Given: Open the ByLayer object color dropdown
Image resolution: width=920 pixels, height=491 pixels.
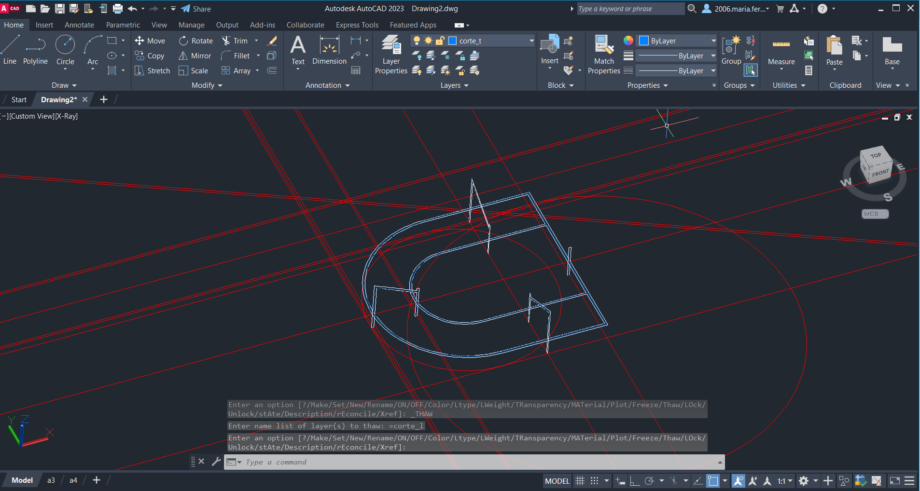Looking at the screenshot, I should point(713,41).
